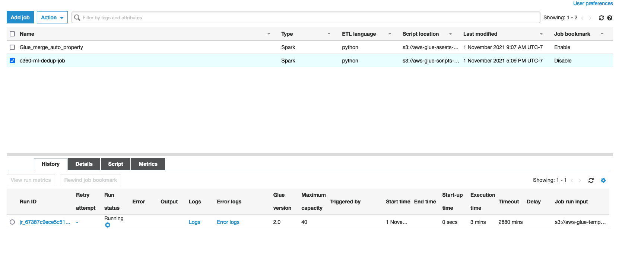Expand the Last modified column dropdown
This screenshot has width=622, height=267.
coord(541,34)
